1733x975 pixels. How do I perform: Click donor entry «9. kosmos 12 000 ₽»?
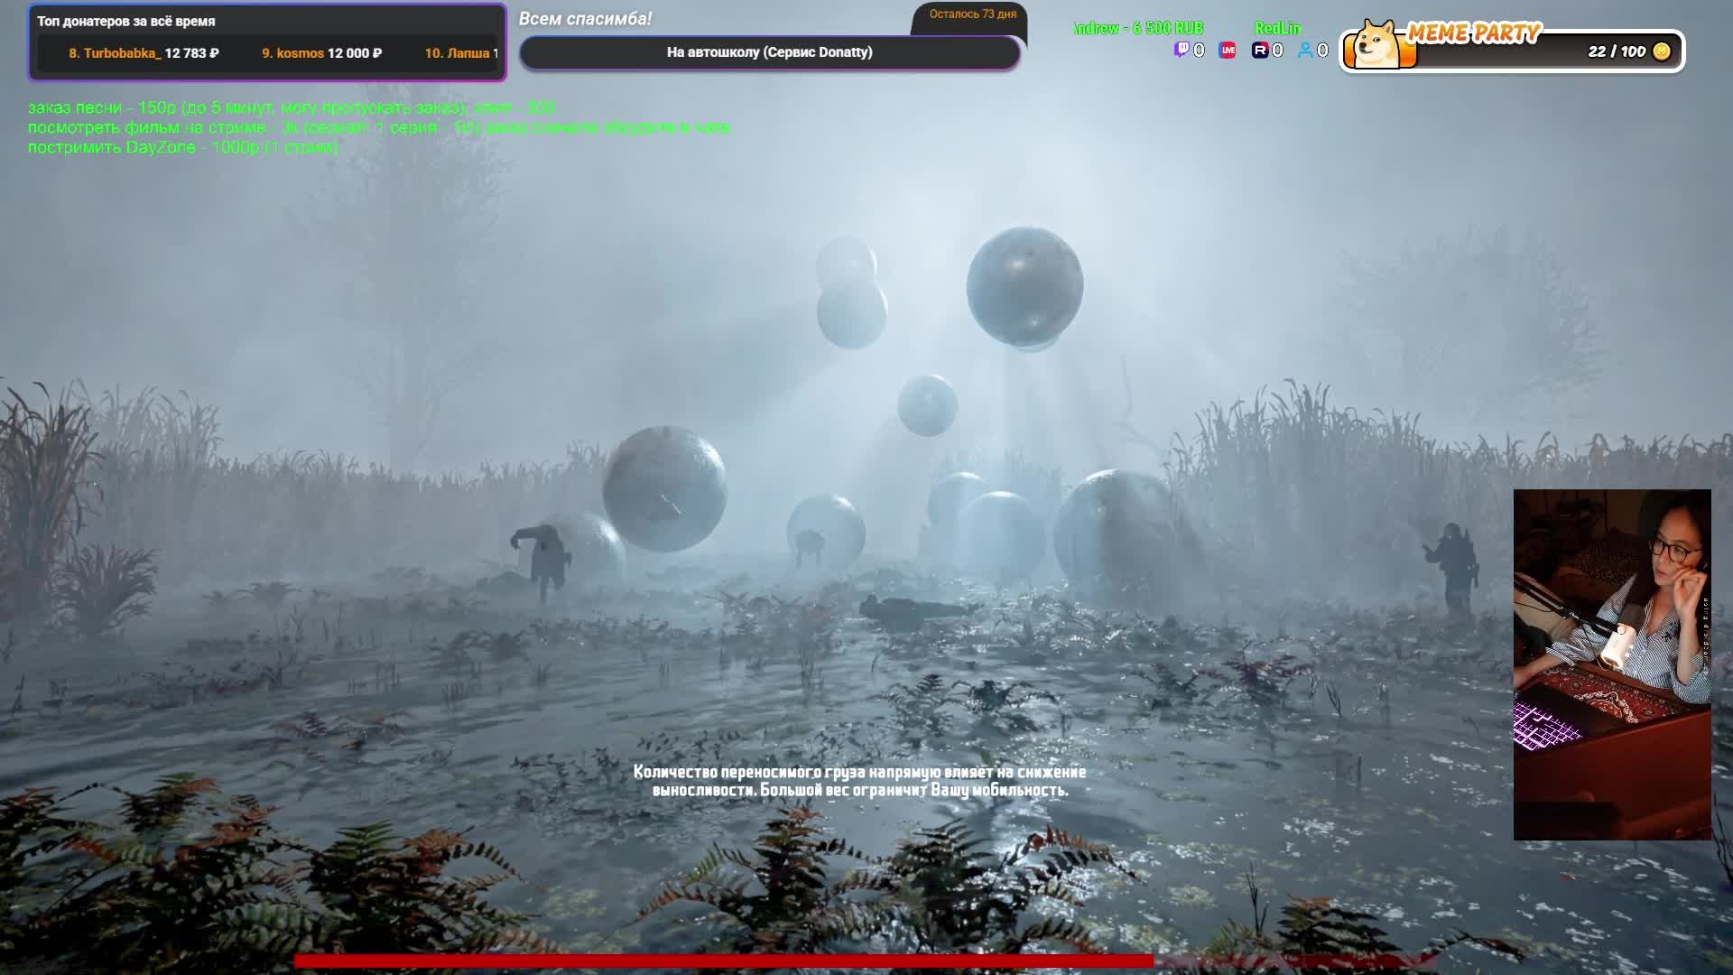(x=321, y=53)
